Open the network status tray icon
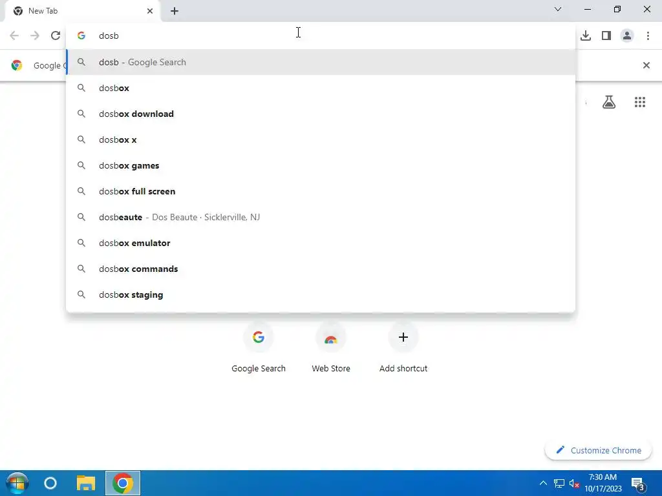The height and width of the screenshot is (496, 662). point(559,483)
